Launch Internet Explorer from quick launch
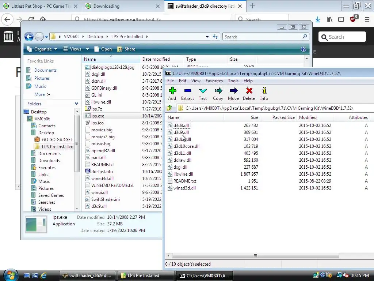The height and width of the screenshot is (281, 374). click(43, 276)
